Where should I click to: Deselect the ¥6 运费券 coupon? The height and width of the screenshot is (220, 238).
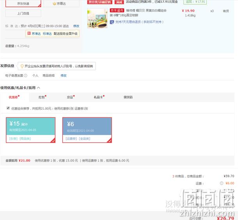click(x=87, y=130)
